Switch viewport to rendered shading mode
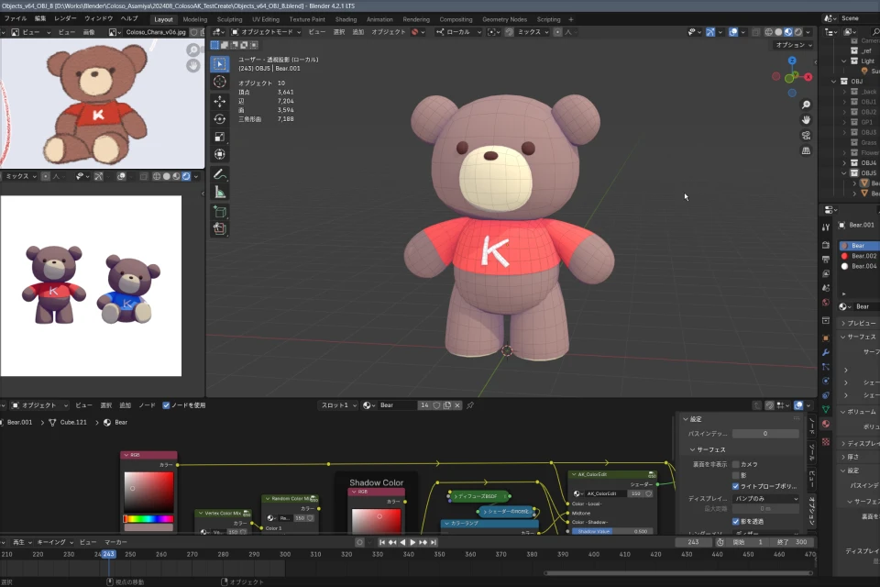This screenshot has height=587, width=880. click(x=798, y=32)
